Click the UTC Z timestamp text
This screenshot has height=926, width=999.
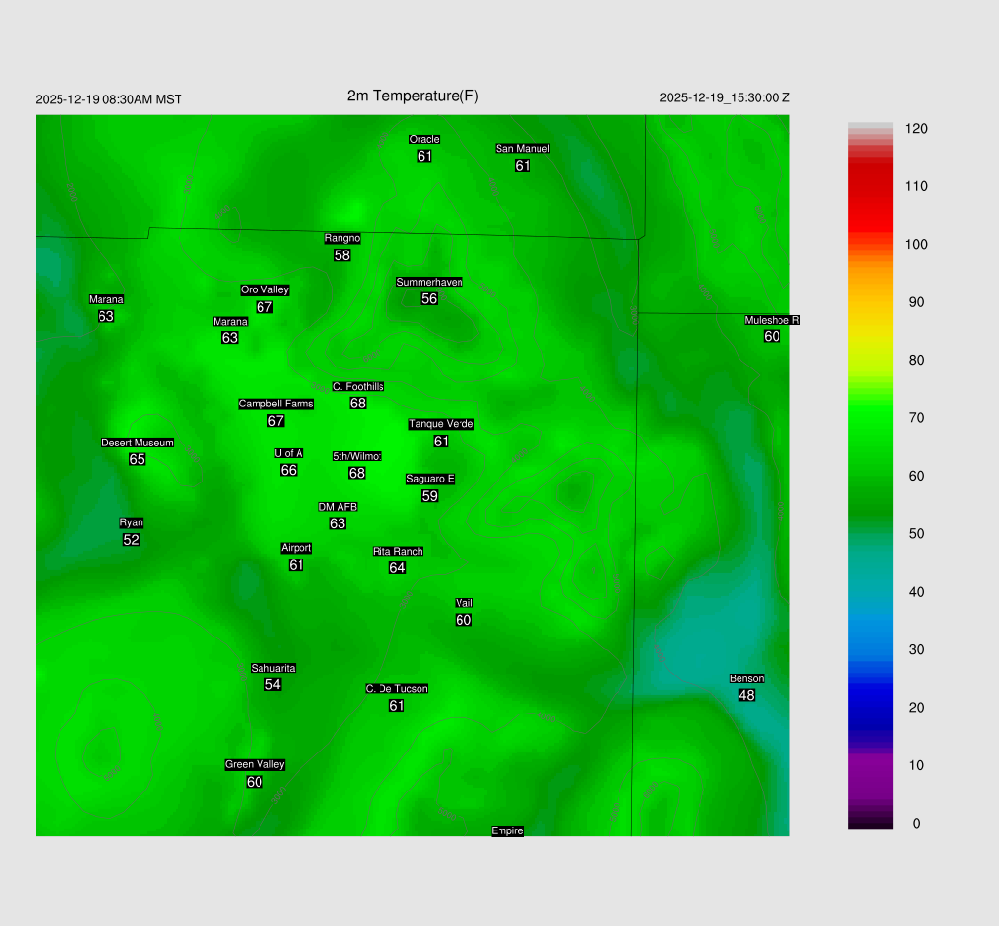coord(725,98)
